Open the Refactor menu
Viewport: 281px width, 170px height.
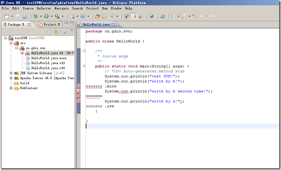[44, 8]
